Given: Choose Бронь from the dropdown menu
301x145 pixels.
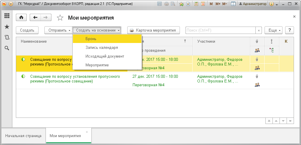Looking at the screenshot, I should pyautogui.click(x=107, y=39).
